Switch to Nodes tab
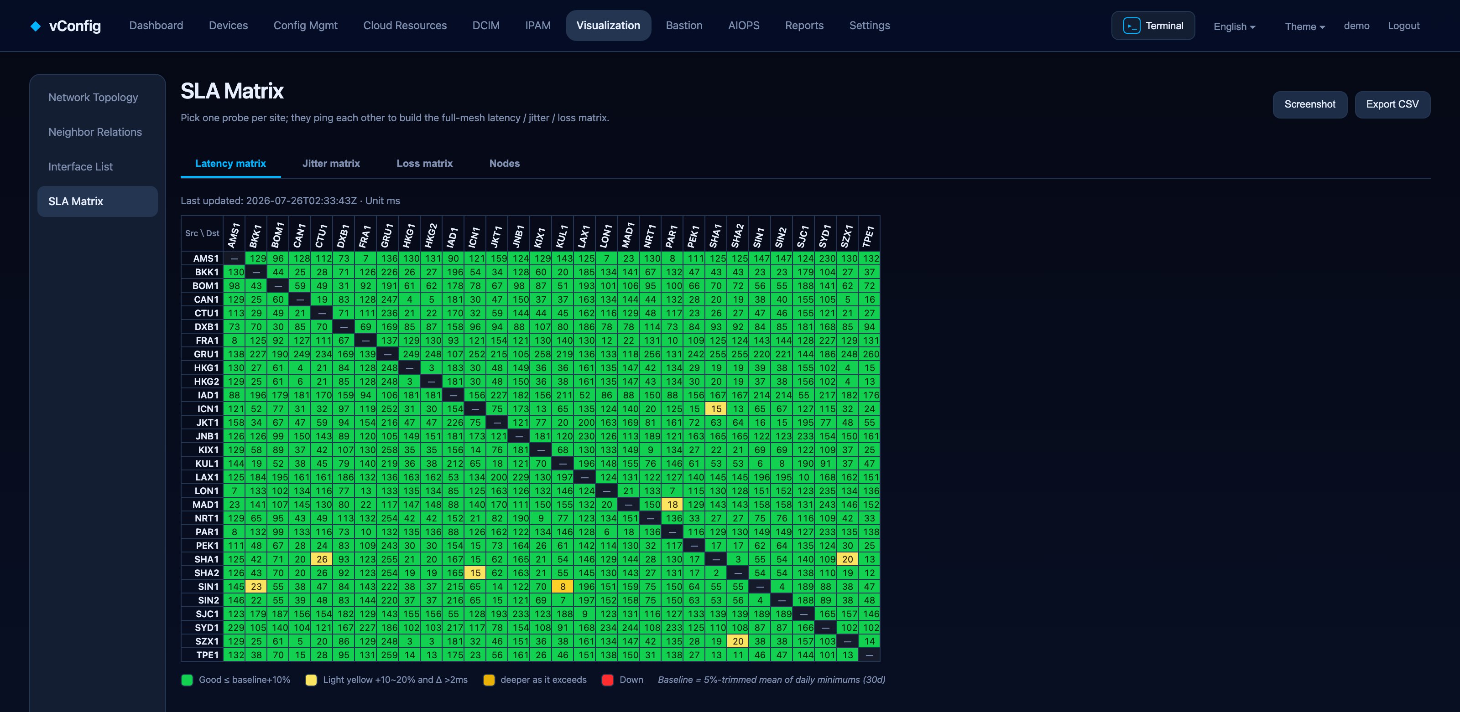Viewport: 1460px width, 712px height. point(505,163)
